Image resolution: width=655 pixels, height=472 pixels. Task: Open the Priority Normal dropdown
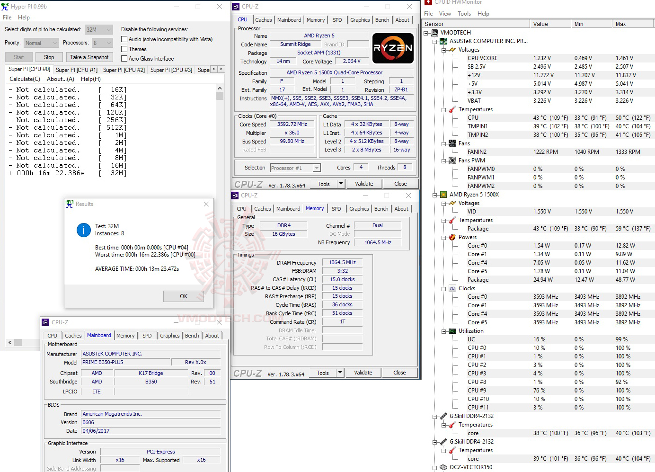pyautogui.click(x=41, y=43)
